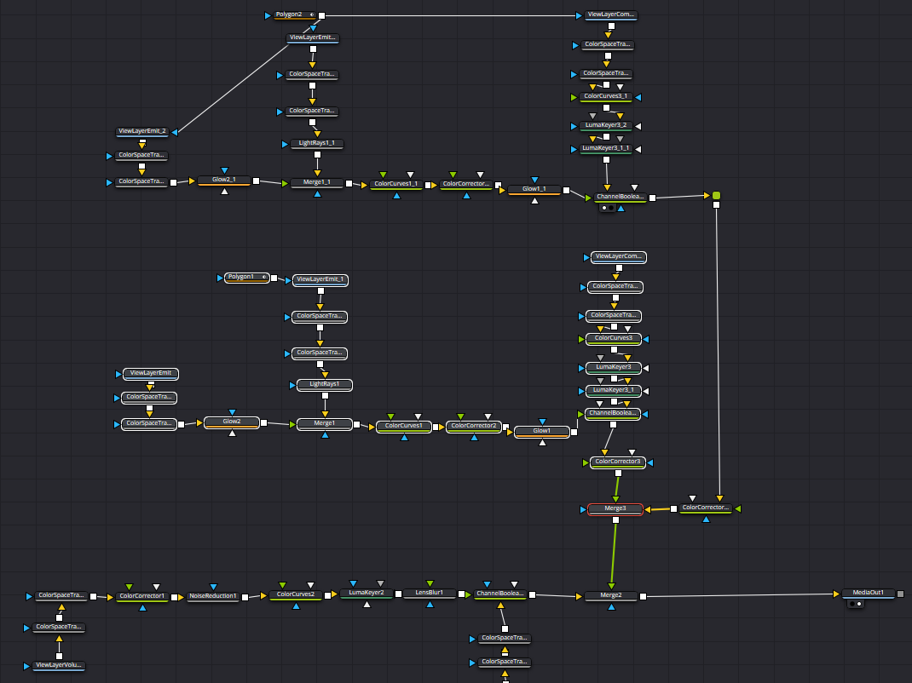Select the ColorCorrector1 node
The height and width of the screenshot is (683, 912).
(142, 597)
